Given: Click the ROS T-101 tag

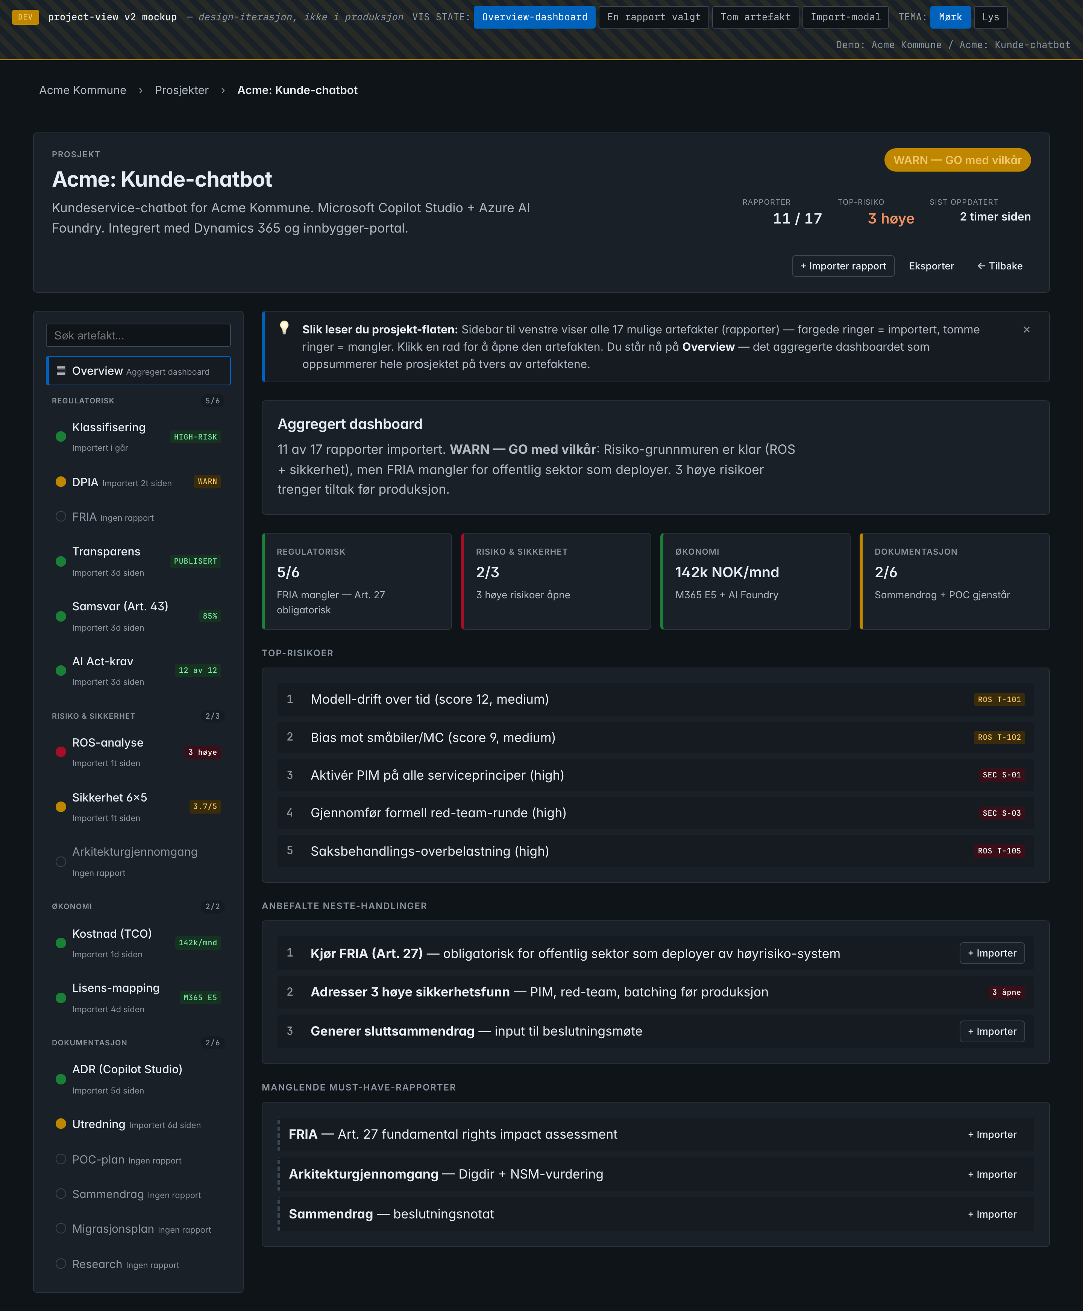Looking at the screenshot, I should click(x=999, y=699).
